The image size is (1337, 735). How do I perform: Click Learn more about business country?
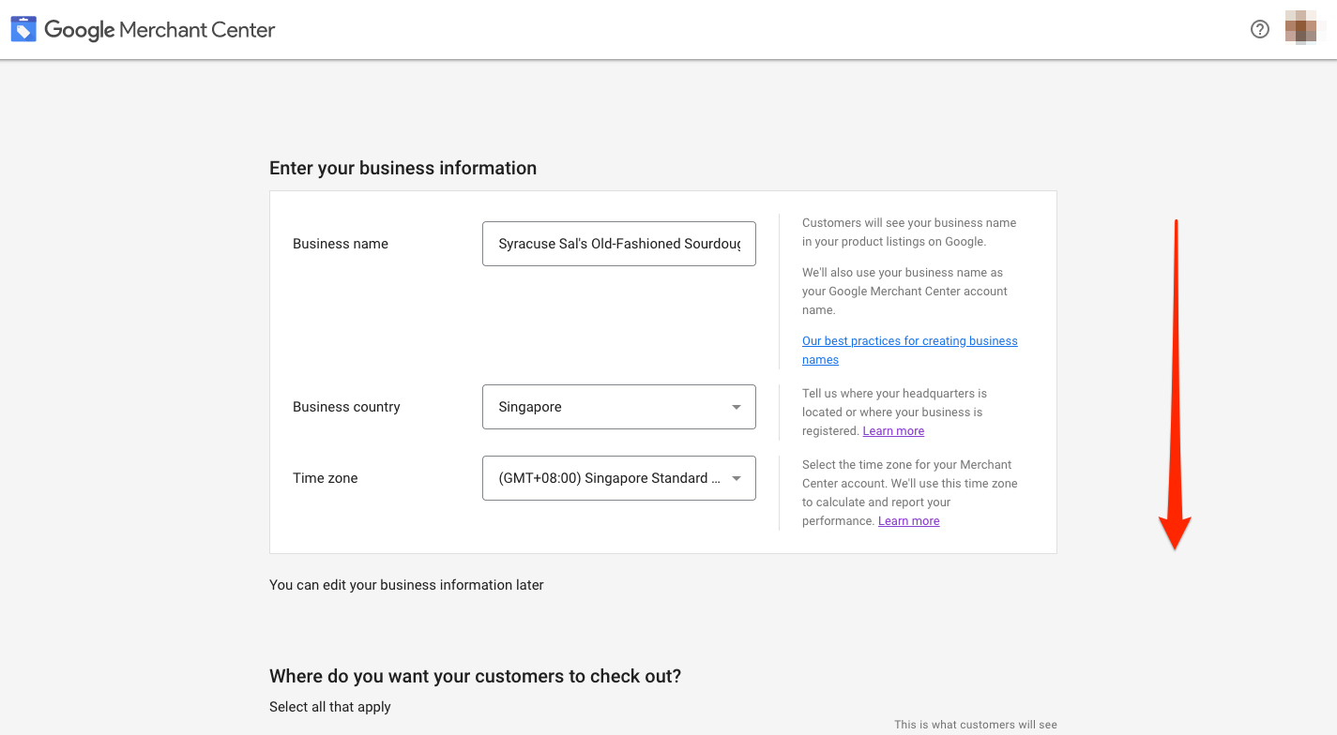click(893, 431)
